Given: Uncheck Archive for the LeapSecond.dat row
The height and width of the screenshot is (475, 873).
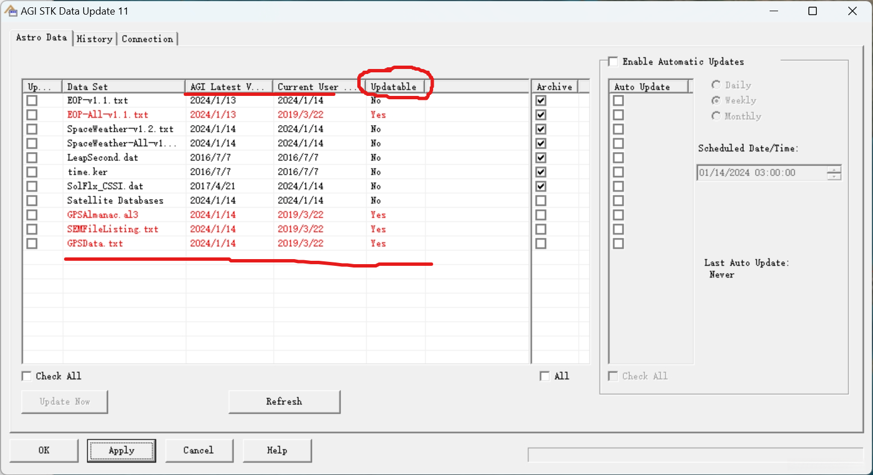Looking at the screenshot, I should (541, 158).
